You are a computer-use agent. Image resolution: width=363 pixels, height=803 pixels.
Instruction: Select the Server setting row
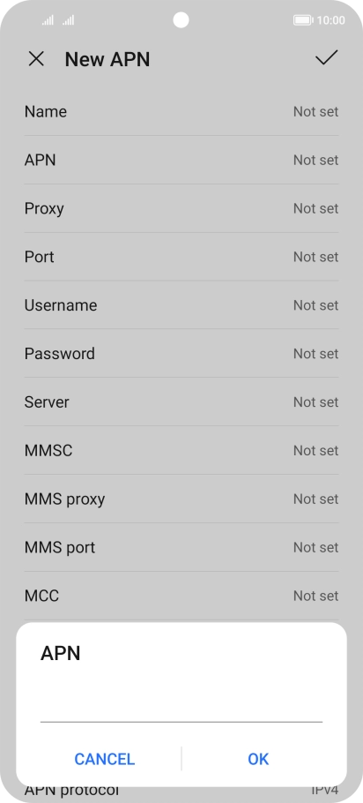(x=181, y=402)
